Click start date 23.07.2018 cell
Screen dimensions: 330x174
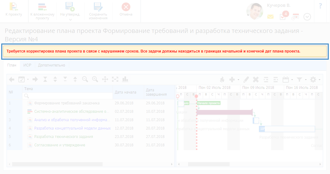pyautogui.click(x=124, y=137)
